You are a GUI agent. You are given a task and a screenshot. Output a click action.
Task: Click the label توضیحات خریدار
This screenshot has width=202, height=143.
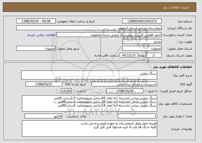(181, 129)
